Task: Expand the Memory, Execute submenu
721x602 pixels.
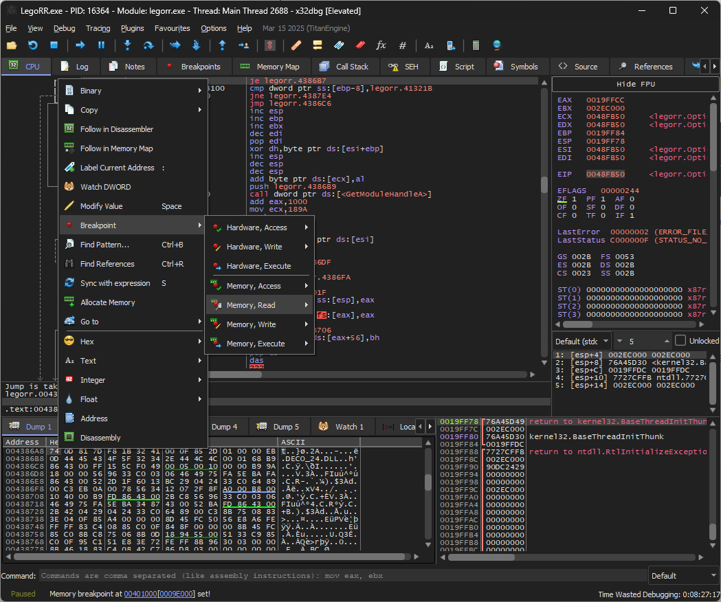Action: (260, 344)
